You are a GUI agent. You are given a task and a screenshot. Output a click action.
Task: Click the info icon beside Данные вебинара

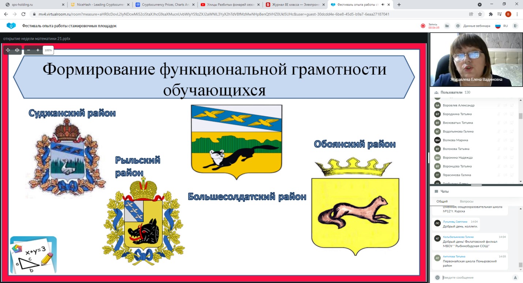tap(457, 26)
